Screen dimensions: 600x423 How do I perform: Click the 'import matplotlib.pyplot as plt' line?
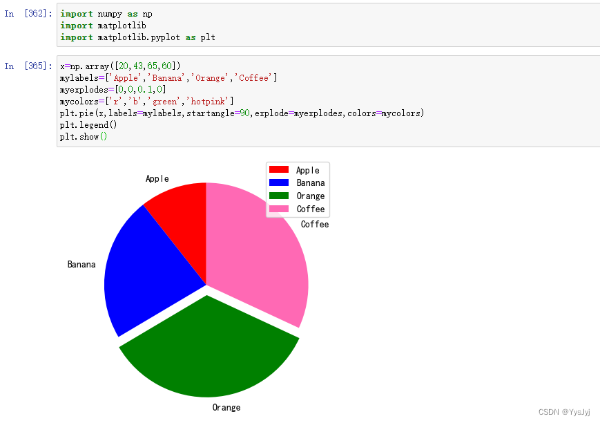138,37
